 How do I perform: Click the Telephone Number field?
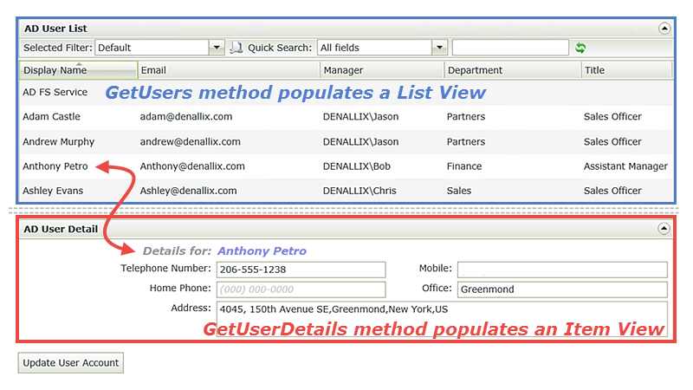[x=301, y=270]
